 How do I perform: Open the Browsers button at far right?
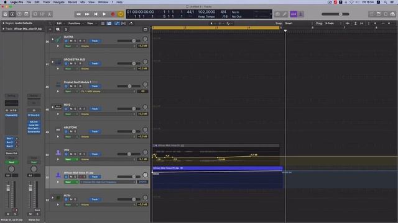coord(392,14)
